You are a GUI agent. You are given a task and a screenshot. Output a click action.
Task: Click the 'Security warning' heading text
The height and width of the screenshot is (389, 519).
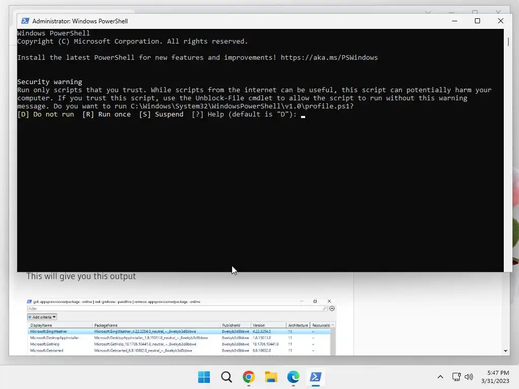pos(50,82)
